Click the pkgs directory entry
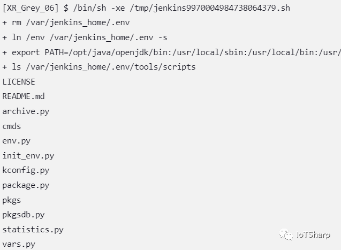Image resolution: width=341 pixels, height=250 pixels. [x=12, y=200]
